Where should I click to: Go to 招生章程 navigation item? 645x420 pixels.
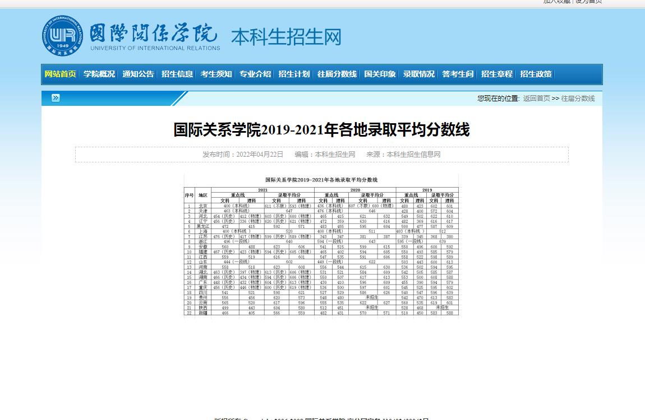pos(497,74)
